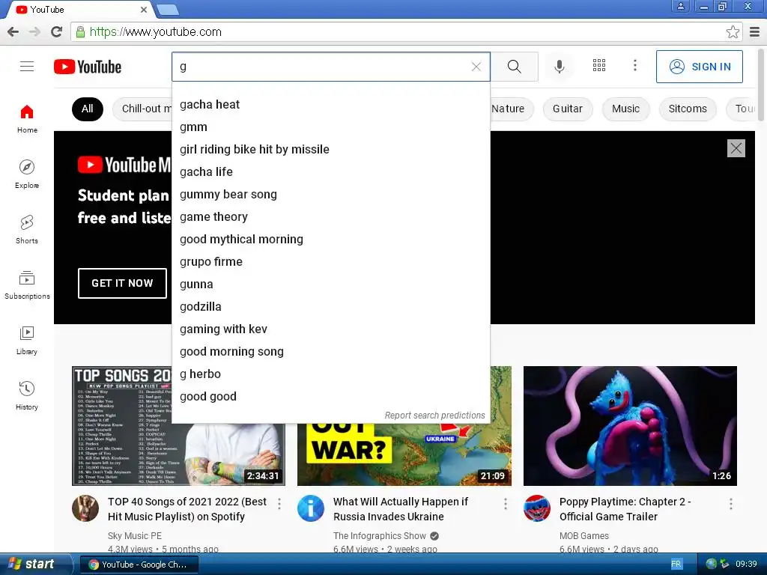Screen dimensions: 767x575
Task: Open Subscriptions in sidebar
Action: (x=27, y=285)
